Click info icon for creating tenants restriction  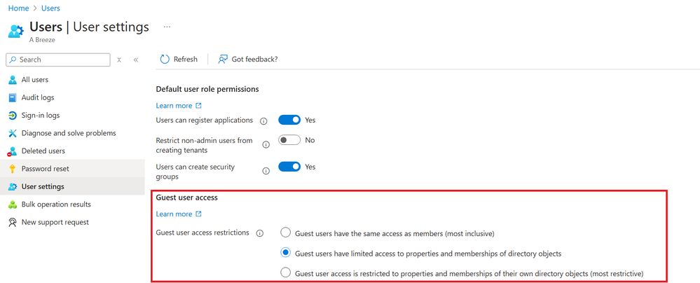pos(266,145)
